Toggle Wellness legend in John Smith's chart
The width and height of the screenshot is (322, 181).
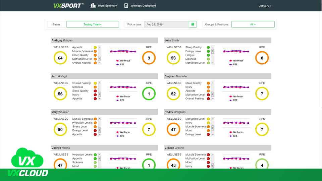coord(236,61)
